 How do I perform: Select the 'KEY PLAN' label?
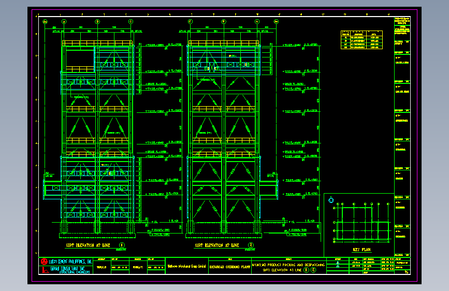[x=361, y=250]
